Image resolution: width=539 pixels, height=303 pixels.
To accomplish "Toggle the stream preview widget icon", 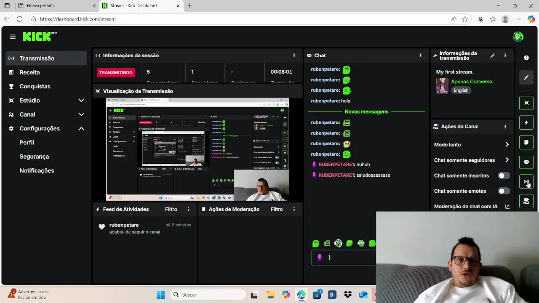I will point(526,103).
